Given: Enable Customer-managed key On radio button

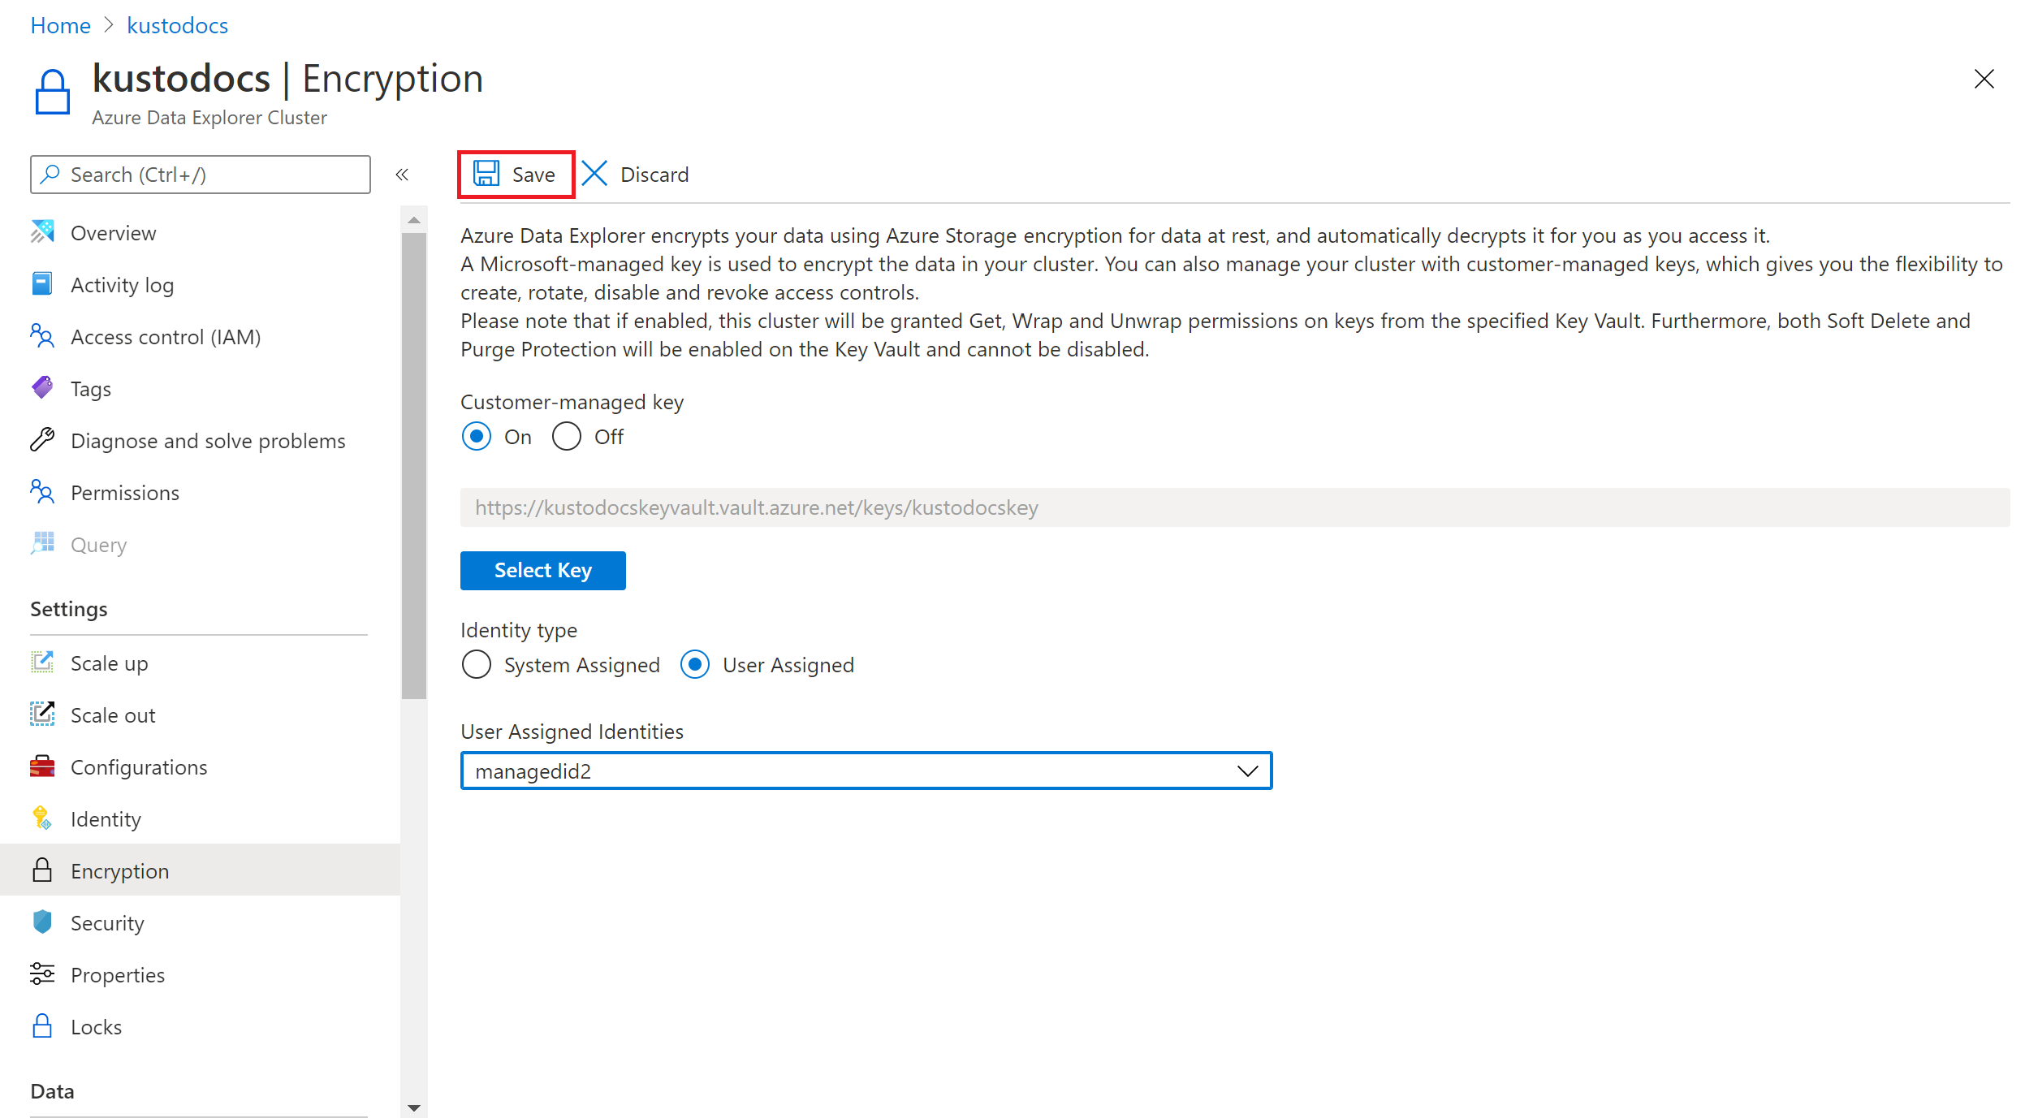Looking at the screenshot, I should [476, 437].
